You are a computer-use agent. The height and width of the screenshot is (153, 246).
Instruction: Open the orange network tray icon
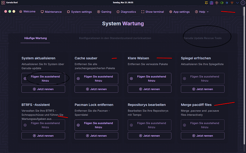[x=232, y=2]
